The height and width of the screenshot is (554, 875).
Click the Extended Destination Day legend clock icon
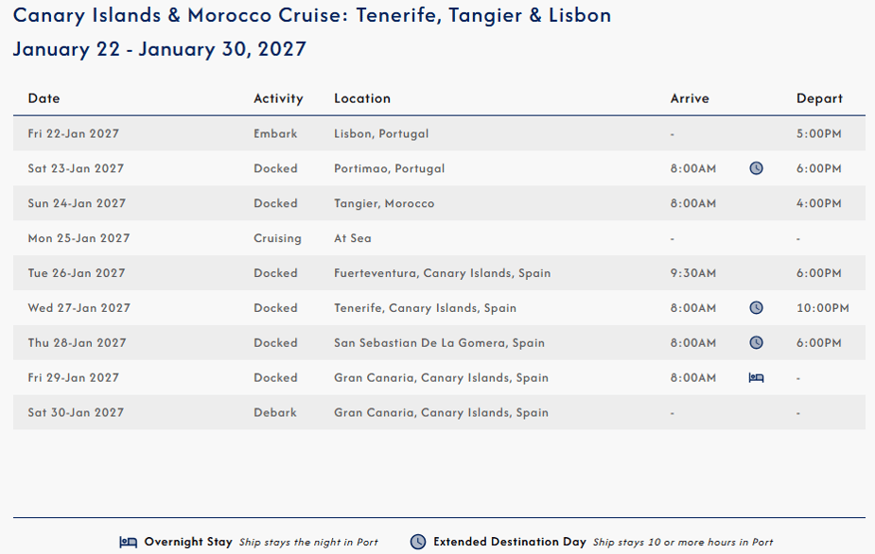pyautogui.click(x=418, y=542)
